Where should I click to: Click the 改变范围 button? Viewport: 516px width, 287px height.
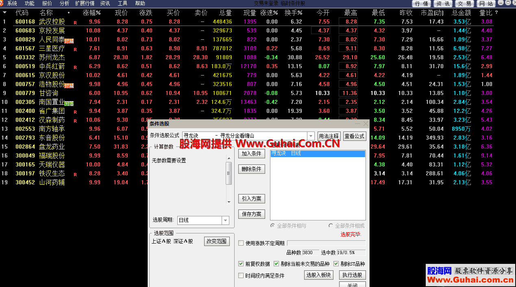pyautogui.click(x=217, y=241)
